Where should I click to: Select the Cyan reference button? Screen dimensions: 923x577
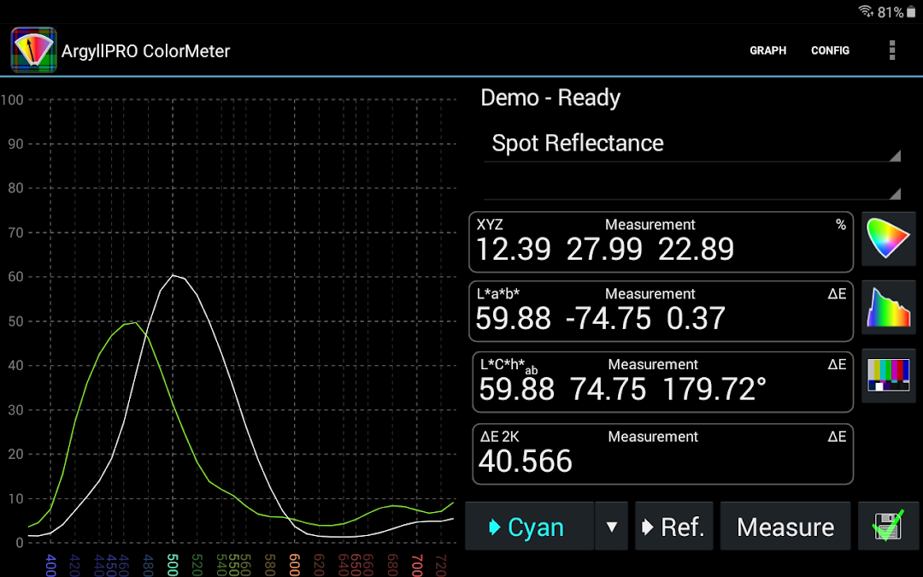[529, 527]
